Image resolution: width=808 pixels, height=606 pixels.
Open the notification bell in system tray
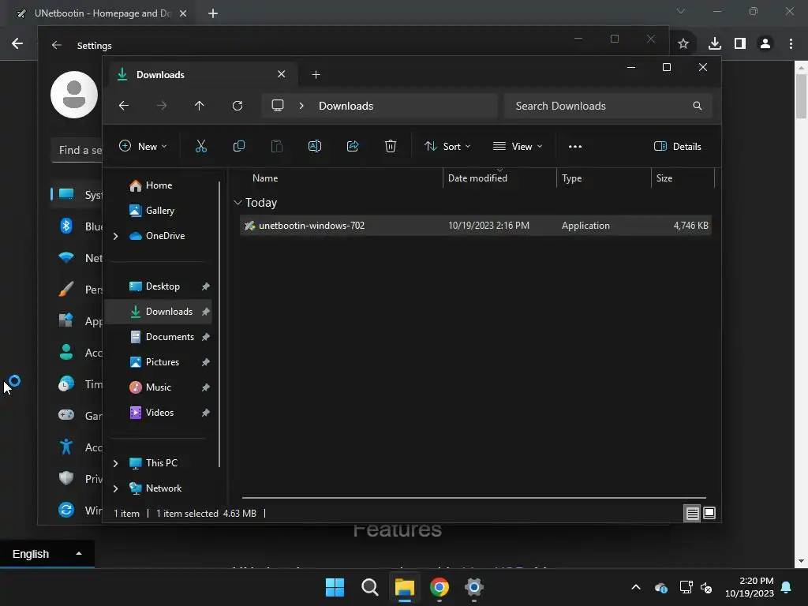pyautogui.click(x=787, y=587)
